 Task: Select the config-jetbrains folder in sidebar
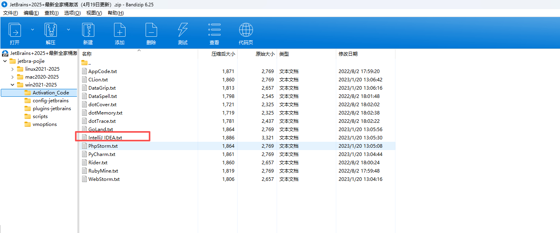(x=51, y=101)
